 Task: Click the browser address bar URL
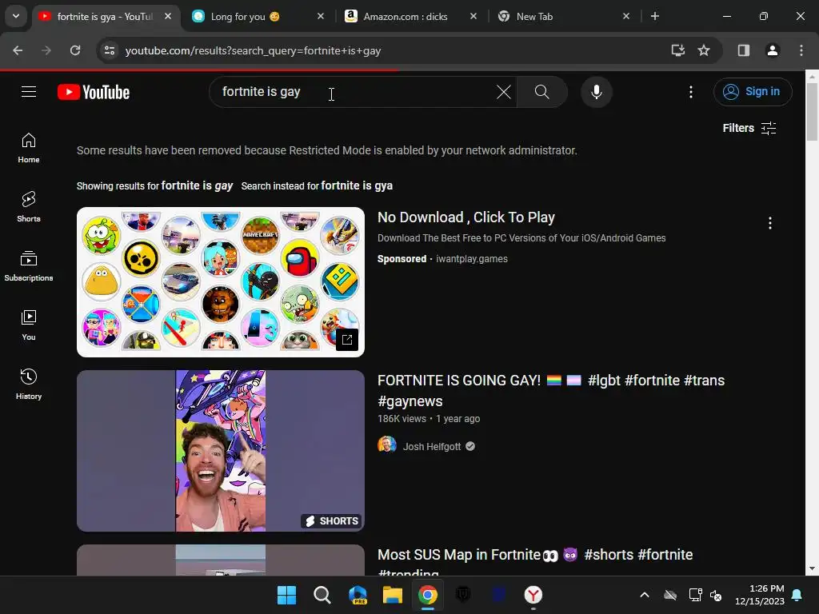click(x=253, y=50)
